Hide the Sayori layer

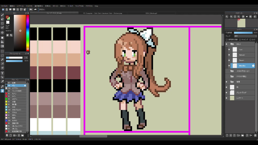[229, 60]
